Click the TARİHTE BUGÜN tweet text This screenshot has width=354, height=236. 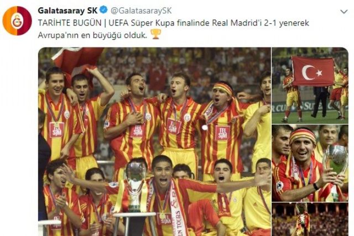[x=70, y=23]
